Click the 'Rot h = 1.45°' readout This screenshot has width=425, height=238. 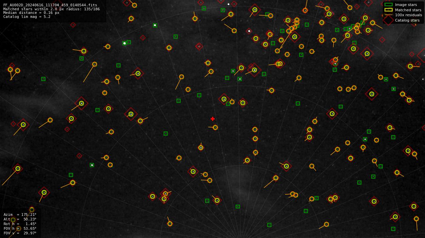20,224
